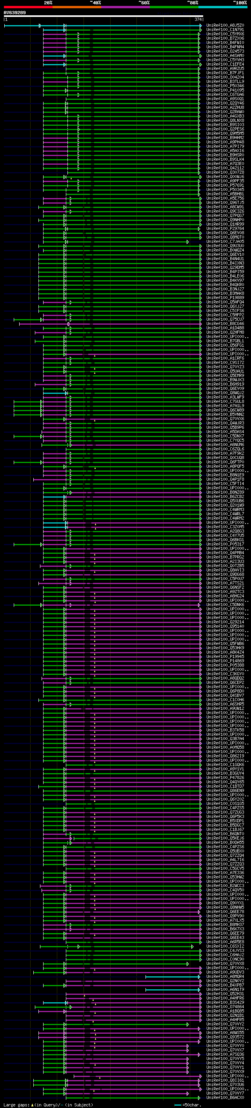Select hit label UniRef100_A1CRF6
Screen dimensions: 251x1108
(225, 358)
